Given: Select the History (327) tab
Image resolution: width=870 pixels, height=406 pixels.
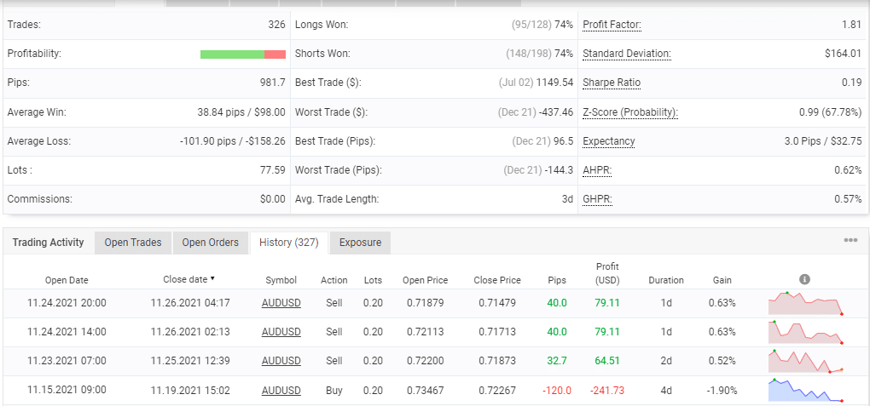Looking at the screenshot, I should pos(288,243).
